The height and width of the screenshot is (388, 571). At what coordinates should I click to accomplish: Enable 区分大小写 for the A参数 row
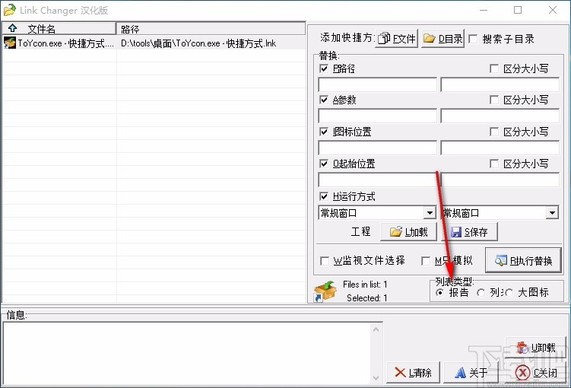pos(494,100)
